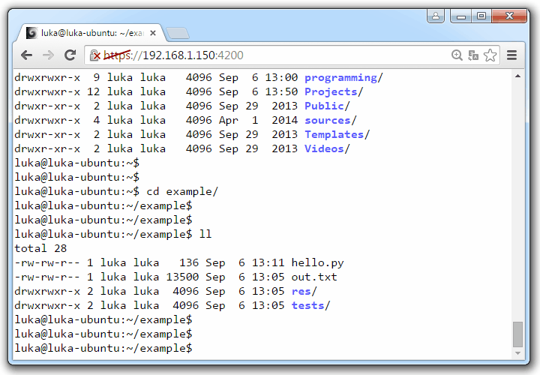Click the tests directory name
This screenshot has height=375, width=540.
point(307,305)
